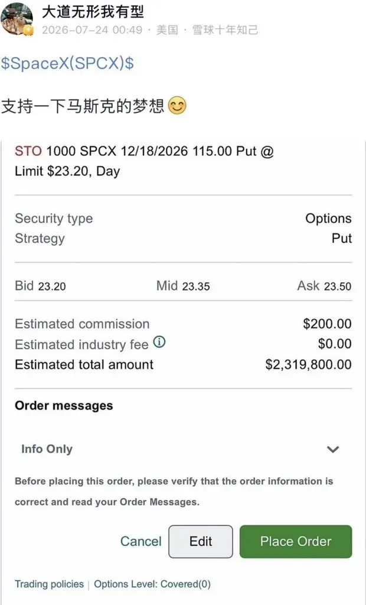
Task: Click the post timestamp 2026-07-24 00:49
Action: point(91,30)
